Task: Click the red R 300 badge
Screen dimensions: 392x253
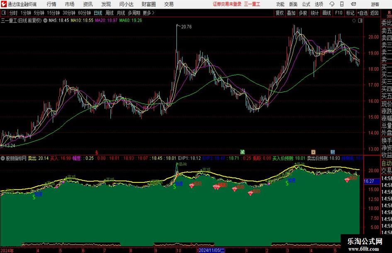Action: (389, 14)
